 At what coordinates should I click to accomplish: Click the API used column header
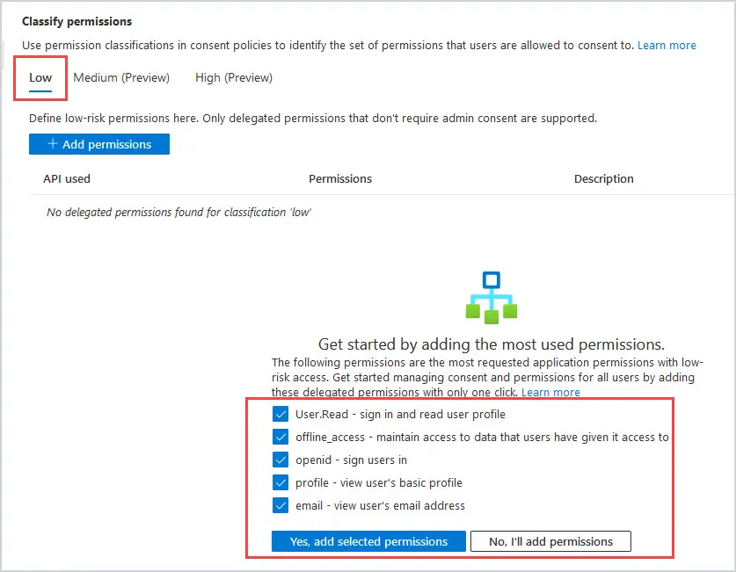(67, 178)
